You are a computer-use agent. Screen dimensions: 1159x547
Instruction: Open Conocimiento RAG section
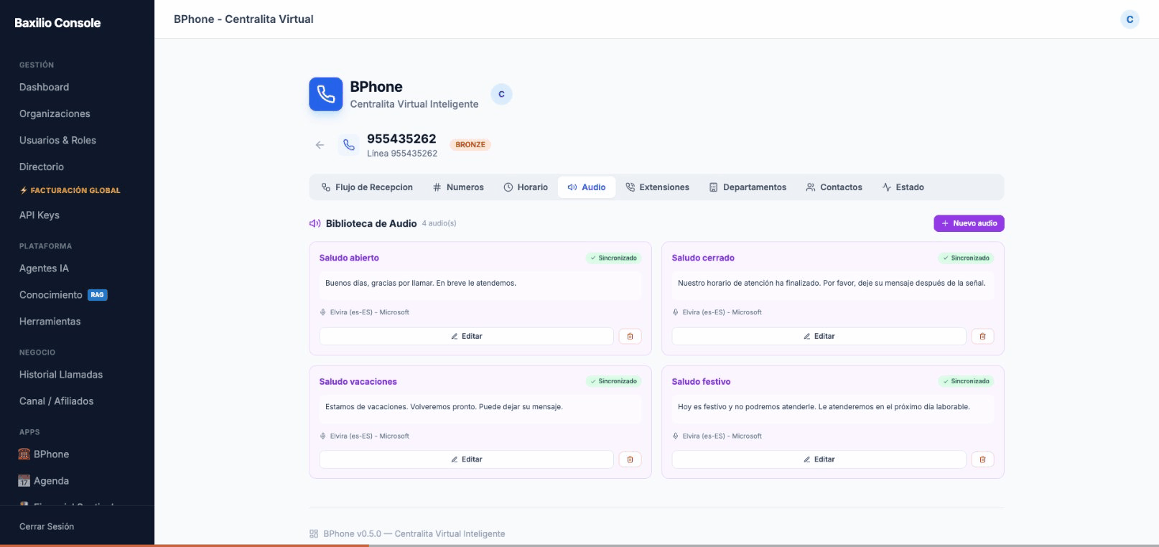(51, 295)
